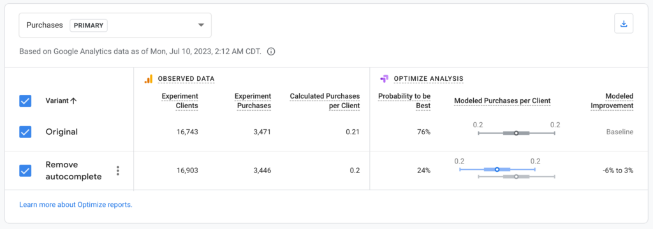Screen dimensions: 653x229
Task: Click the Google Analytics bars icon
Action: (148, 79)
